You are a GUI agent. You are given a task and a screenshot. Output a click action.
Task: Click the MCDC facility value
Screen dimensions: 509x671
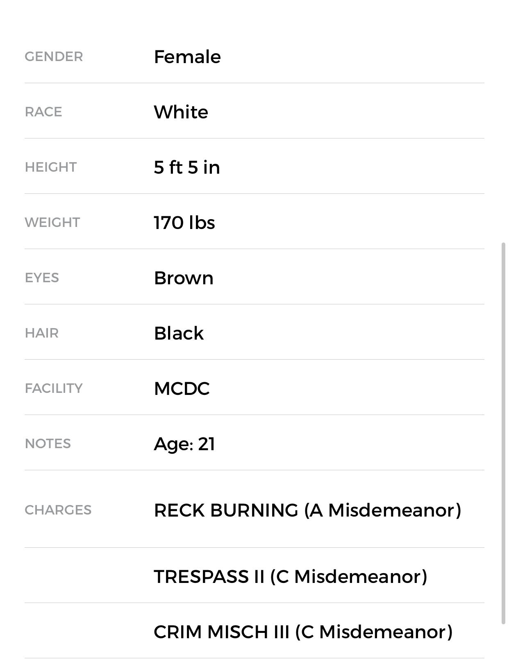pyautogui.click(x=182, y=389)
